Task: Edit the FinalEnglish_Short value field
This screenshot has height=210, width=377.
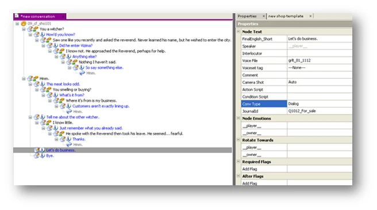Action: (320, 39)
